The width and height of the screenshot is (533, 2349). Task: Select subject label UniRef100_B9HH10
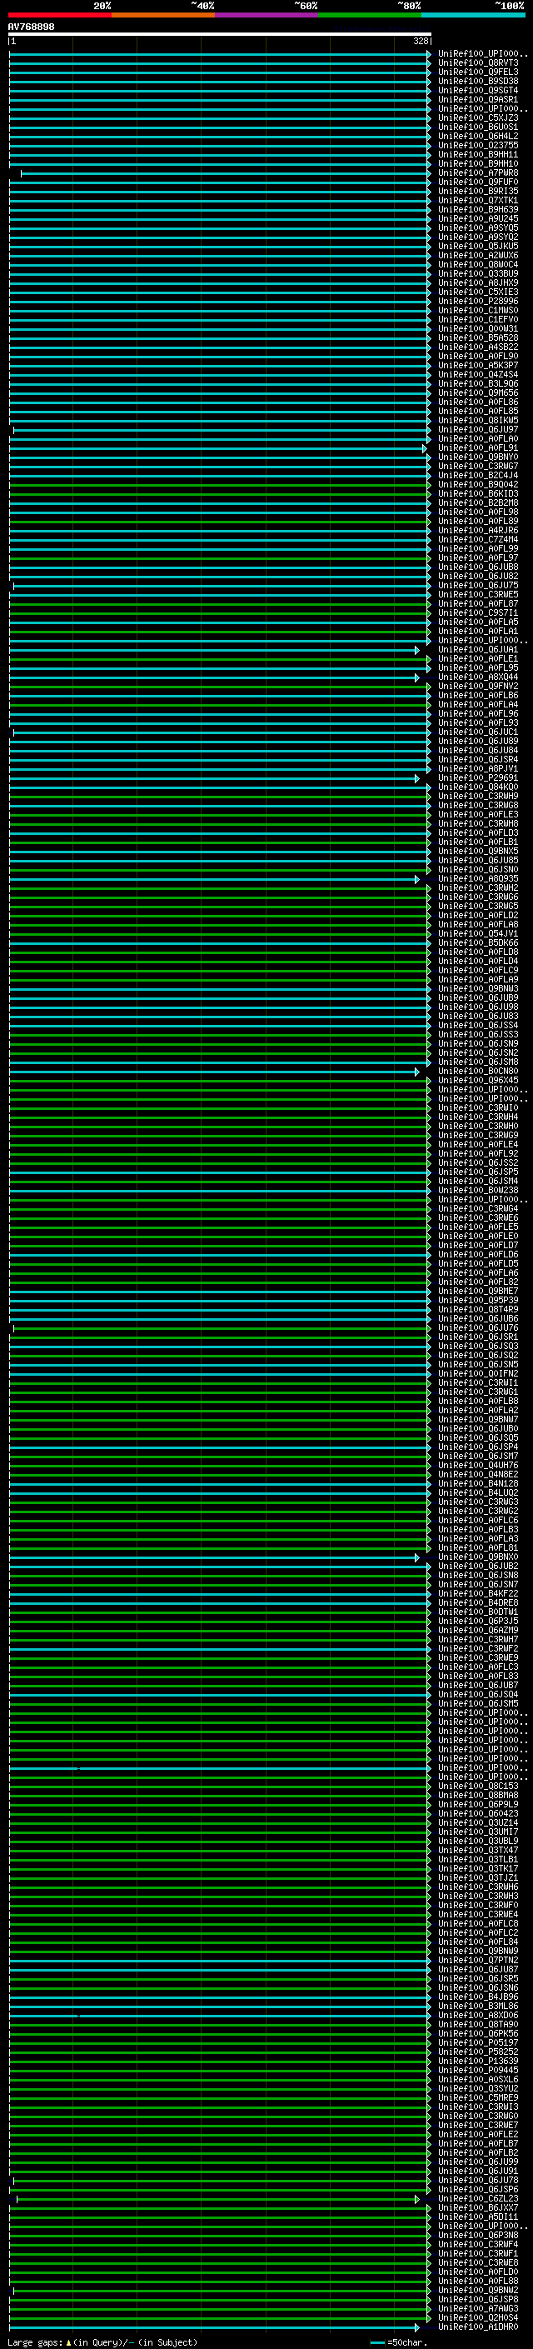point(478,163)
